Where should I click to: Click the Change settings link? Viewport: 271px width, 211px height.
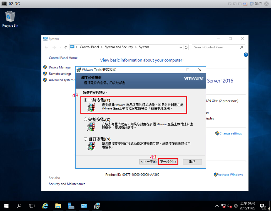pyautogui.click(x=230, y=133)
